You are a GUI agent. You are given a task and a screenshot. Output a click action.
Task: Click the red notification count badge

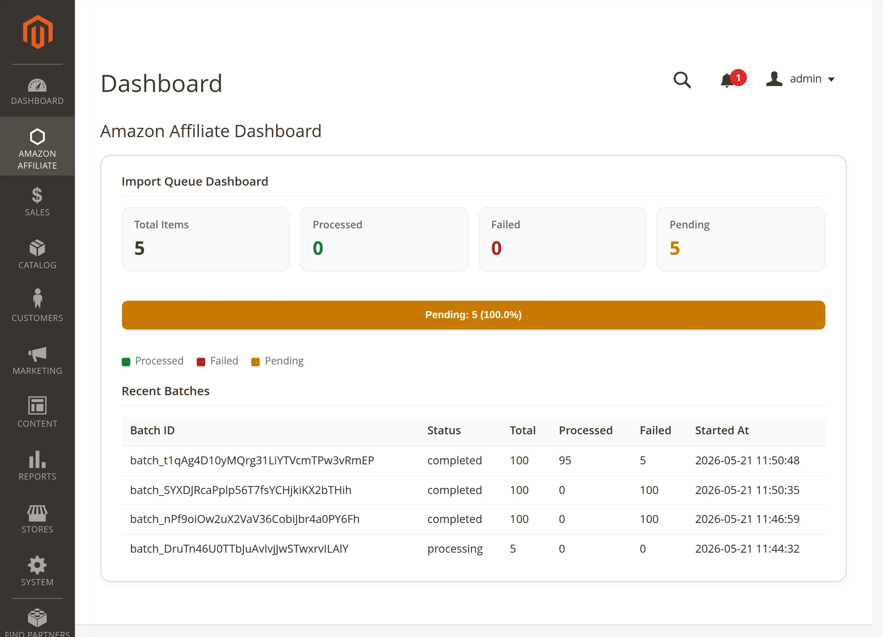[738, 77]
